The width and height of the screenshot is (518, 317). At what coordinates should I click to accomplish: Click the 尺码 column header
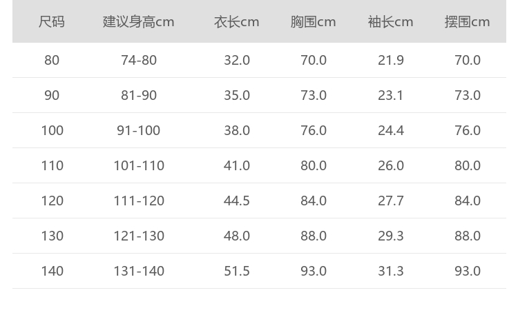pos(52,21)
